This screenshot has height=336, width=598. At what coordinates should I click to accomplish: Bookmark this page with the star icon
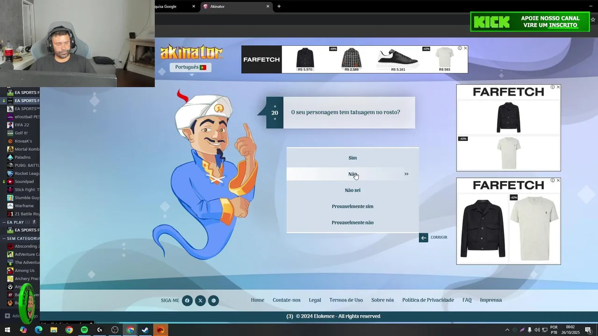(593, 20)
